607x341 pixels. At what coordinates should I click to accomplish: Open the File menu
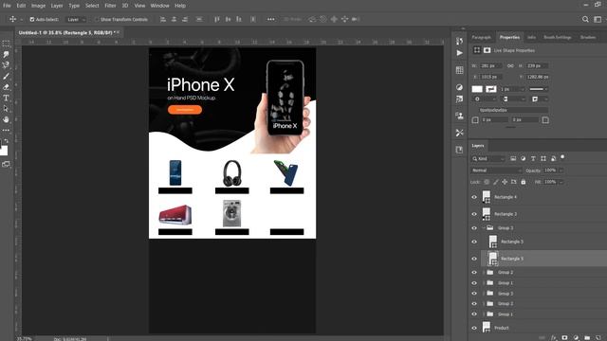click(x=7, y=6)
